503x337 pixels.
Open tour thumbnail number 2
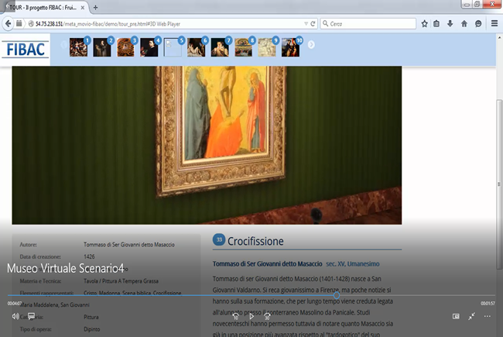click(x=102, y=47)
